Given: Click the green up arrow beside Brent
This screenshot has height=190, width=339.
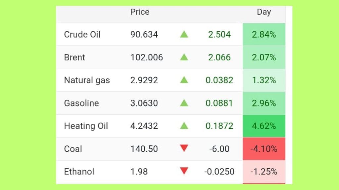Looking at the screenshot, I should point(184,57).
